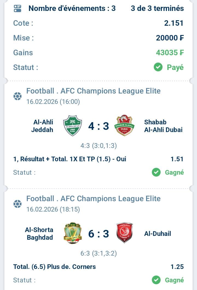
Task: Click the events count list icon
Action: click(18, 8)
